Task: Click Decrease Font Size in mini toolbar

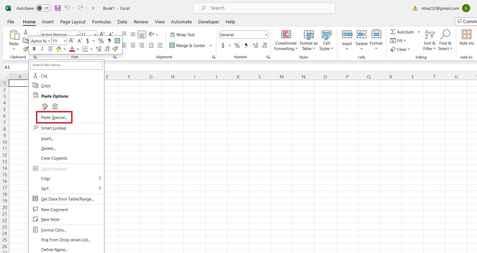Action: tap(80, 41)
